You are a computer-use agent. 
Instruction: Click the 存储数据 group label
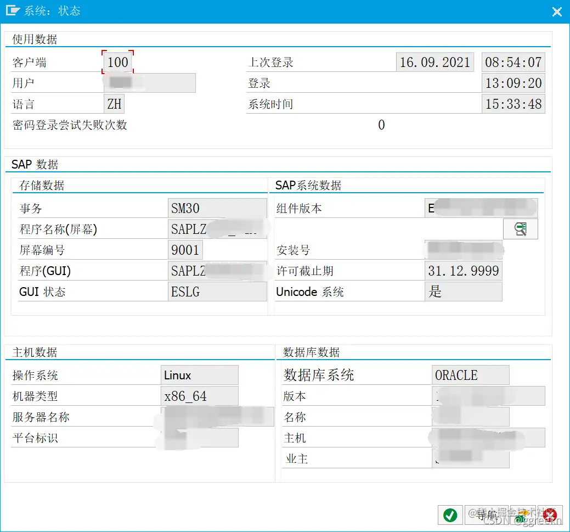42,186
